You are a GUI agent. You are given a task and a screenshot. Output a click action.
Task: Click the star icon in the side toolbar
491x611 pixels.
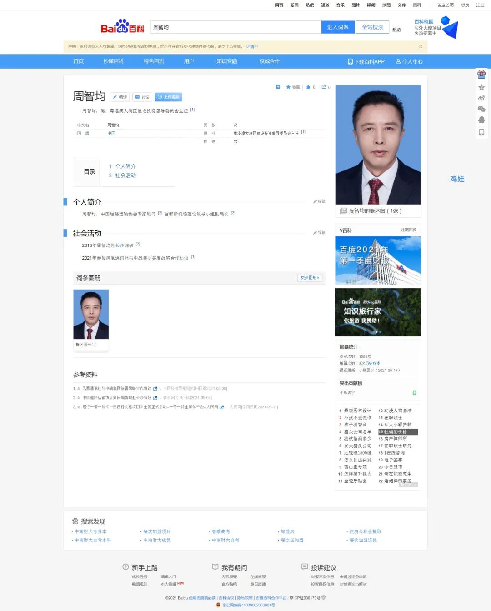[481, 87]
